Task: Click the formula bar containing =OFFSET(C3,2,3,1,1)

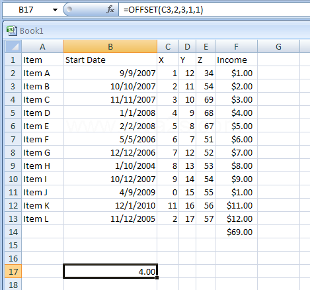Action: [214, 10]
